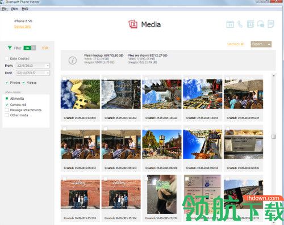This screenshot has width=284, height=225.
Task: Open the Contacts address book icon
Action: click(x=250, y=24)
